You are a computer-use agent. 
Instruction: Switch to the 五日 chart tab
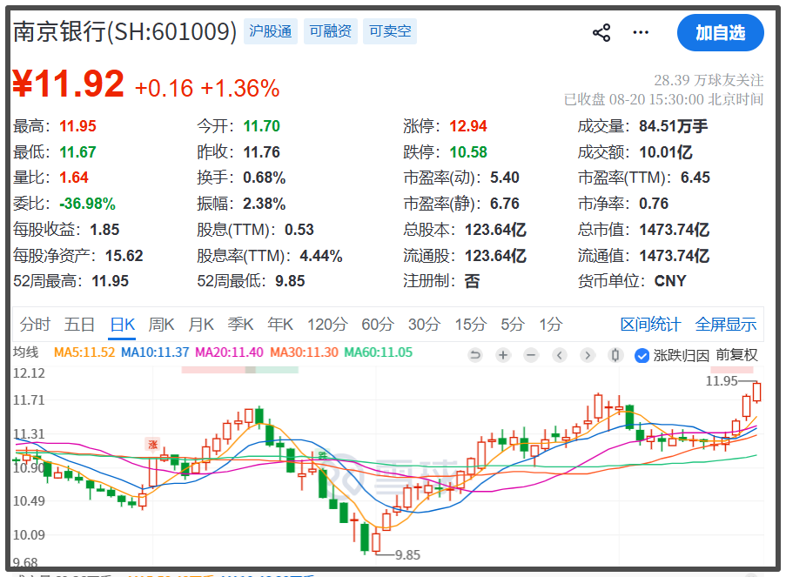click(79, 325)
